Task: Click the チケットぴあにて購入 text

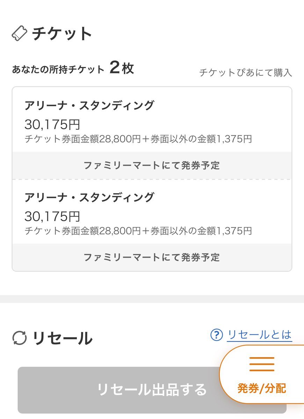Action: (x=246, y=72)
